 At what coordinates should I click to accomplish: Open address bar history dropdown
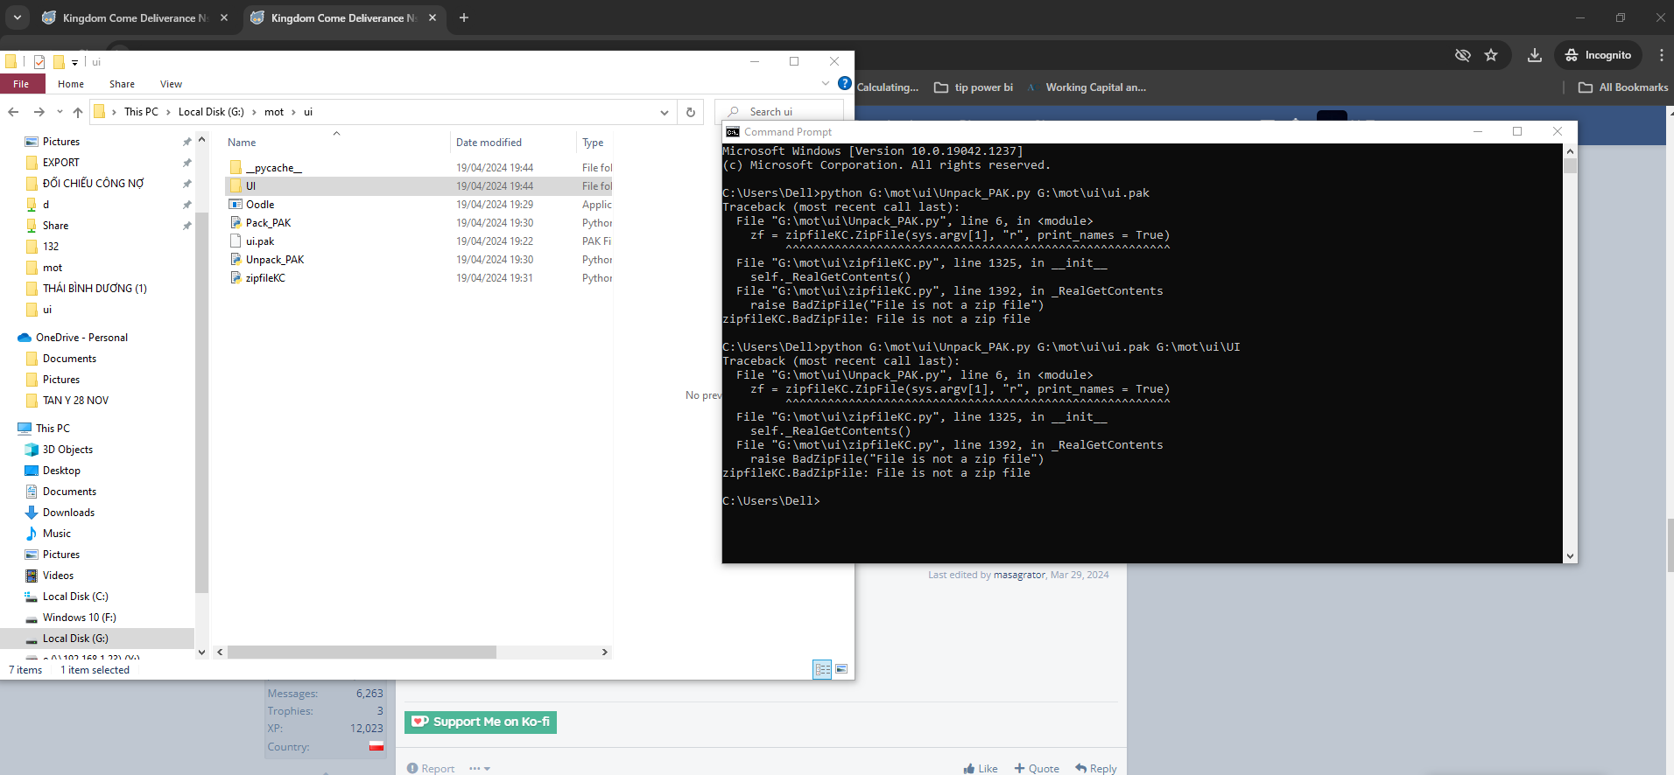[665, 112]
